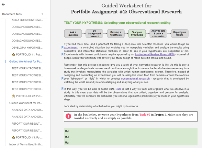Click the green 'Test your hypothesis' flowchart box

pyautogui.click(x=137, y=34)
